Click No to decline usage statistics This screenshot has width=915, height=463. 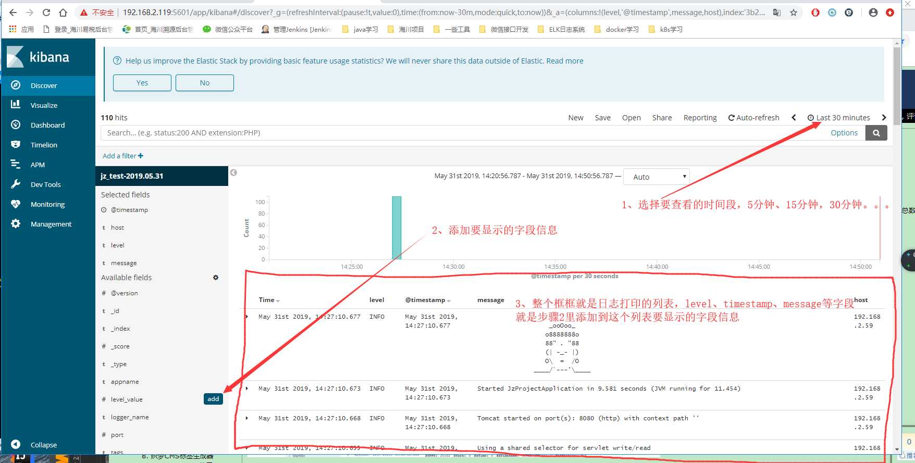tap(205, 83)
